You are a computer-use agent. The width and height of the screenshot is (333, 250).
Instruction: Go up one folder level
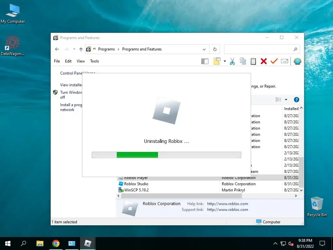click(81, 49)
